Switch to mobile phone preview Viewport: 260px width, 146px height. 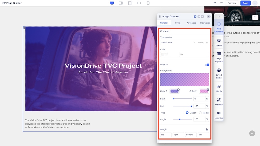(148, 3)
